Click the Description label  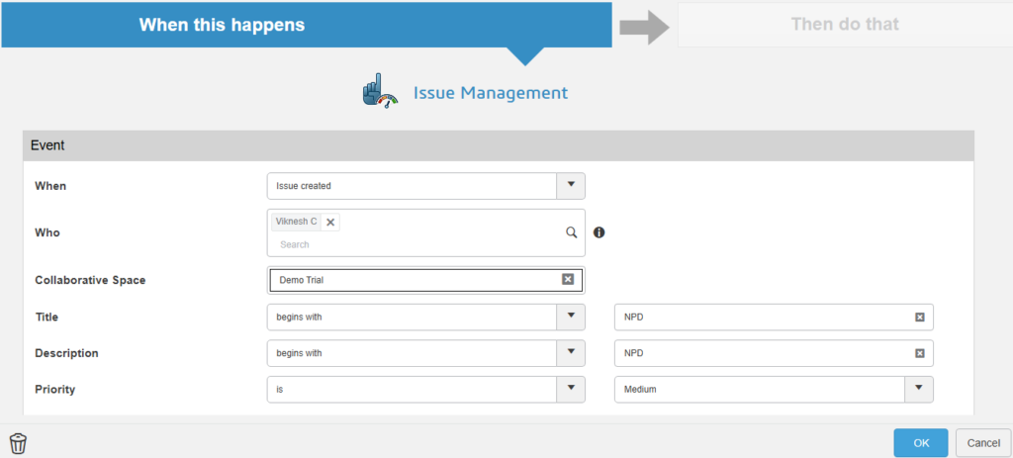pos(66,353)
